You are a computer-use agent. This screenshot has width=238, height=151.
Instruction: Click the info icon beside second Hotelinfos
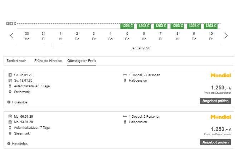pyautogui.click(x=9, y=143)
